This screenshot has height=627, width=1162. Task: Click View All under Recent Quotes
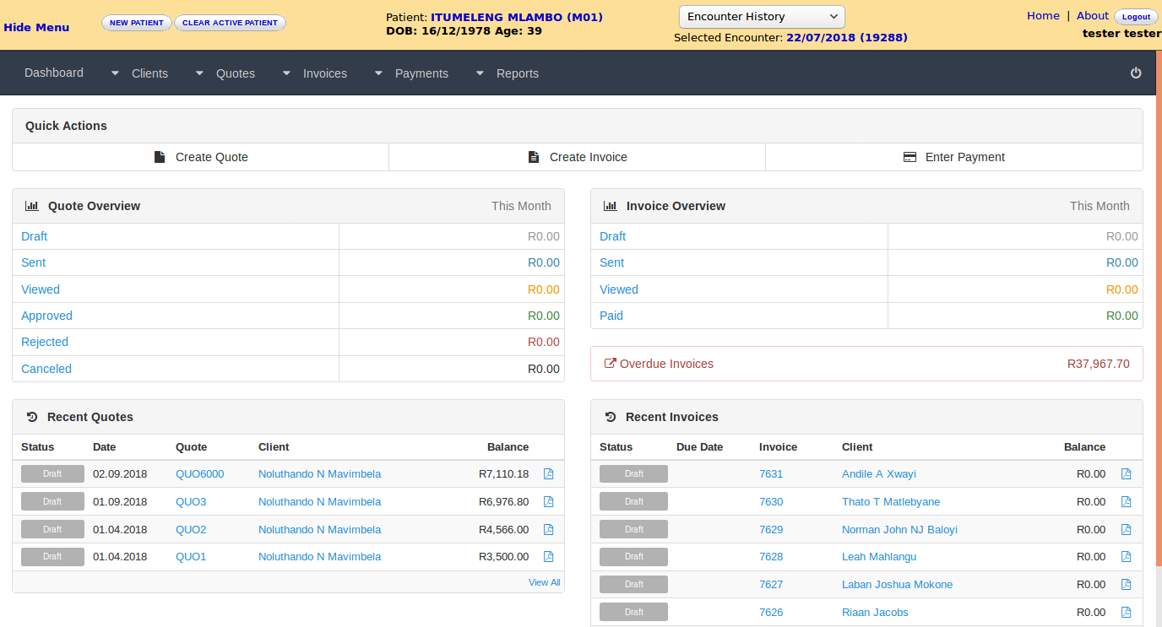pyautogui.click(x=544, y=582)
